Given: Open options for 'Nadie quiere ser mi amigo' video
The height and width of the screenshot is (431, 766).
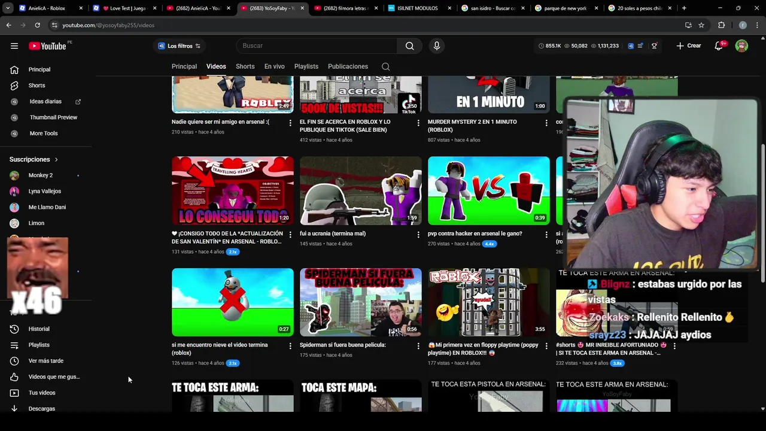Looking at the screenshot, I should click(290, 122).
